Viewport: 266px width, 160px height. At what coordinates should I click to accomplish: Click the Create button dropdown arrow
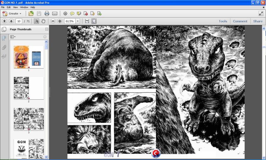20,14
